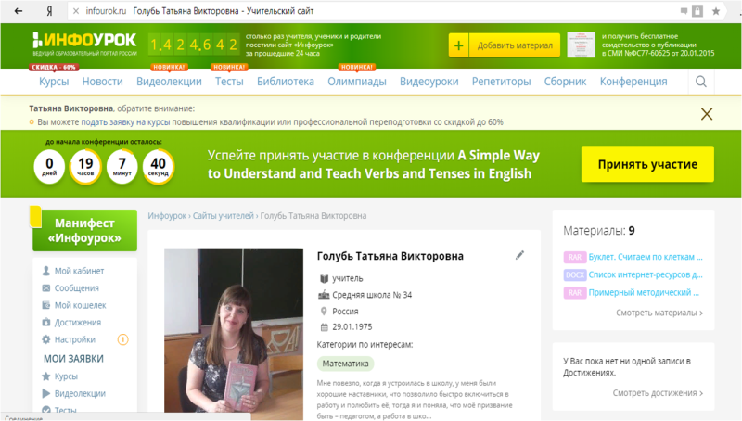Open Сайты учителей breadcrumb link

[223, 216]
